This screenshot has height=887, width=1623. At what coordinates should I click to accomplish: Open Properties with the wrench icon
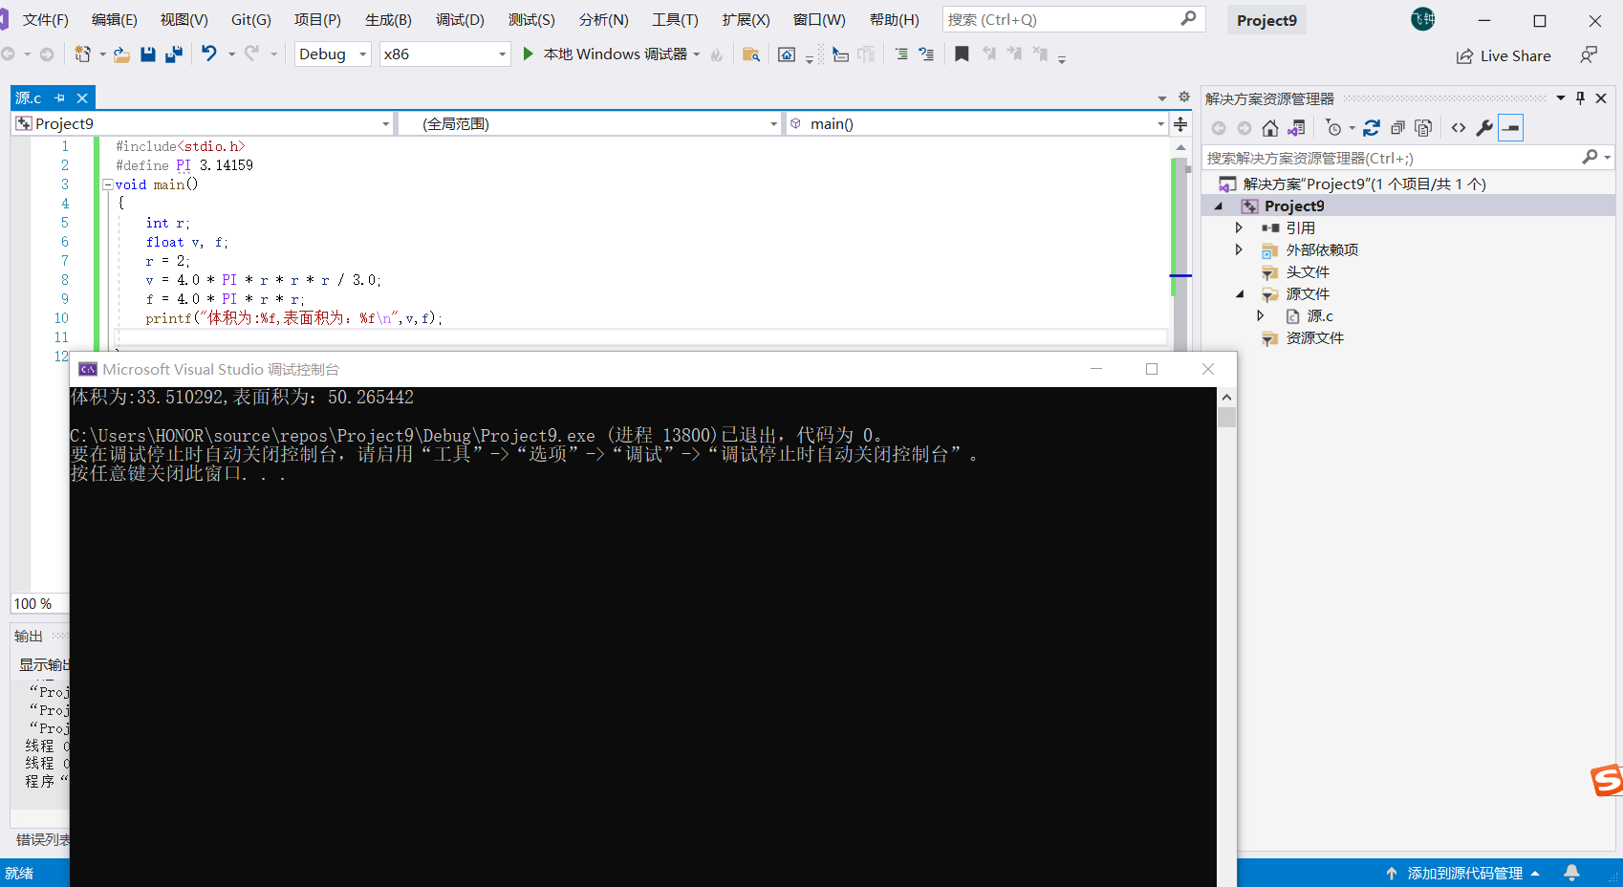pyautogui.click(x=1484, y=128)
